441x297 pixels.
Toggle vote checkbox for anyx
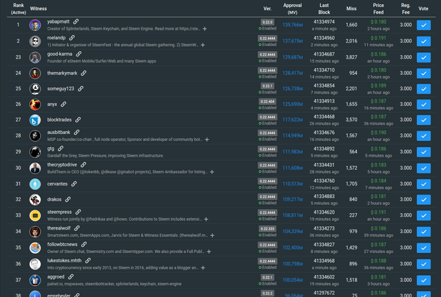(424, 104)
